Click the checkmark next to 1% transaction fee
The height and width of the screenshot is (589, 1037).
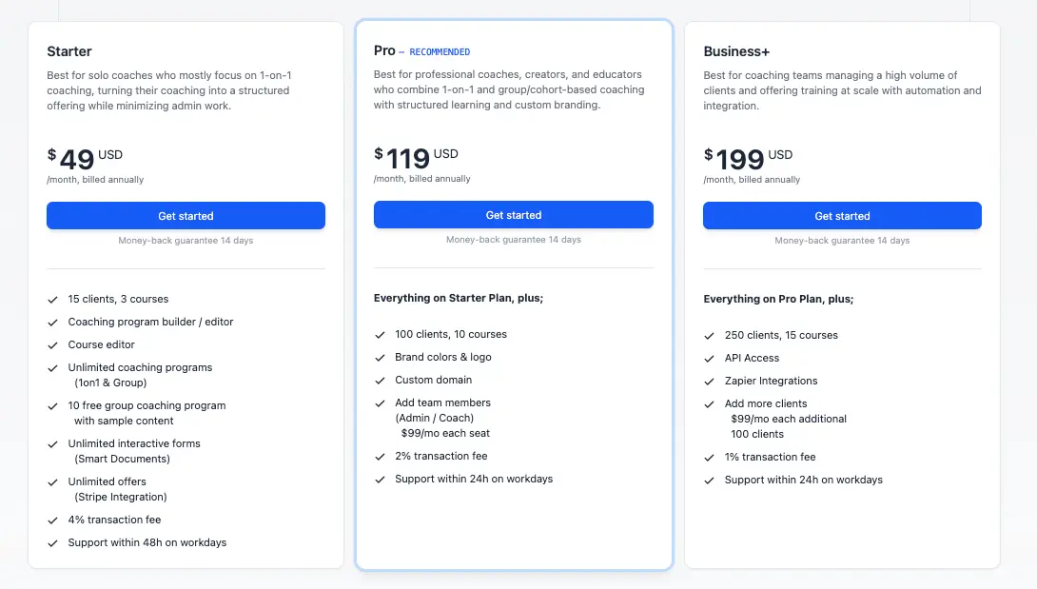point(709,458)
